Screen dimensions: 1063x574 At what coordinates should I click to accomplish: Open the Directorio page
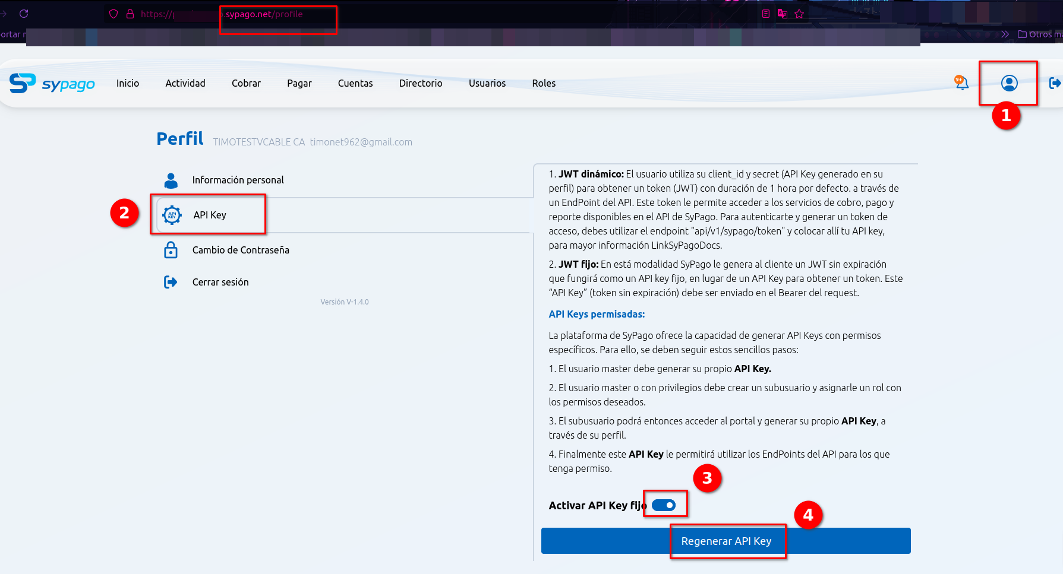(421, 83)
